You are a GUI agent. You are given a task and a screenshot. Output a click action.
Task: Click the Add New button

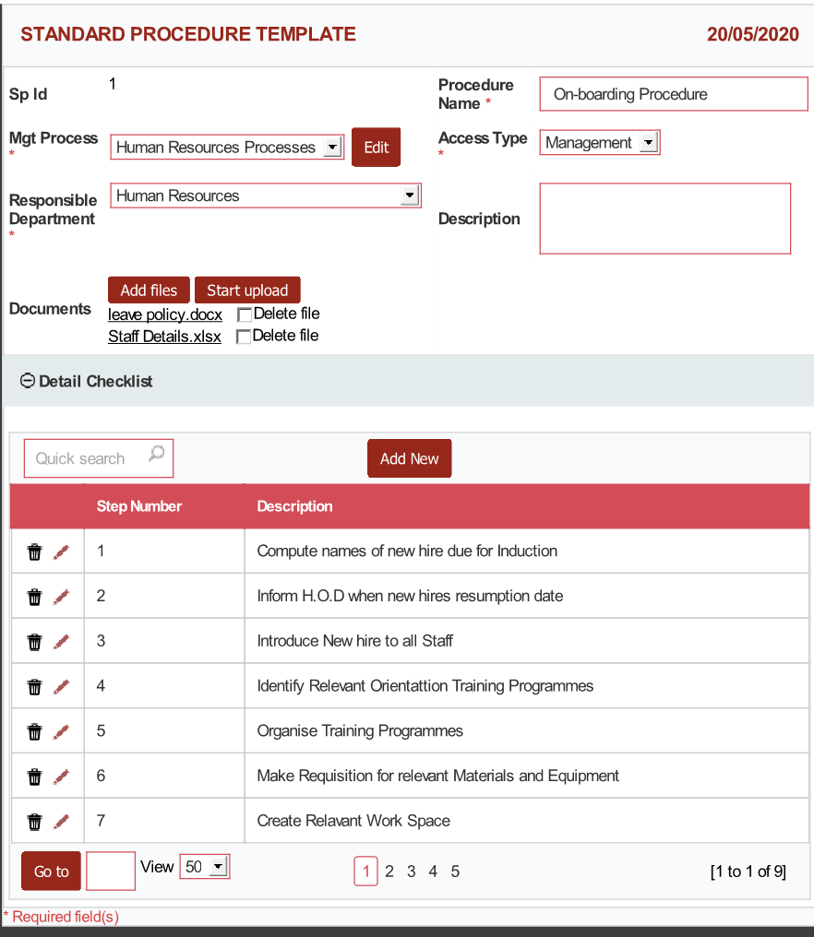pyautogui.click(x=409, y=458)
